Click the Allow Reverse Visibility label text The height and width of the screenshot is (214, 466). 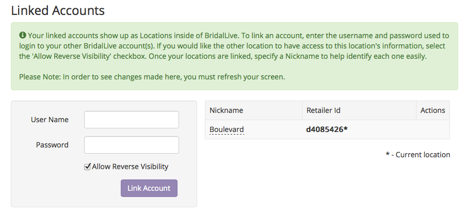130,167
